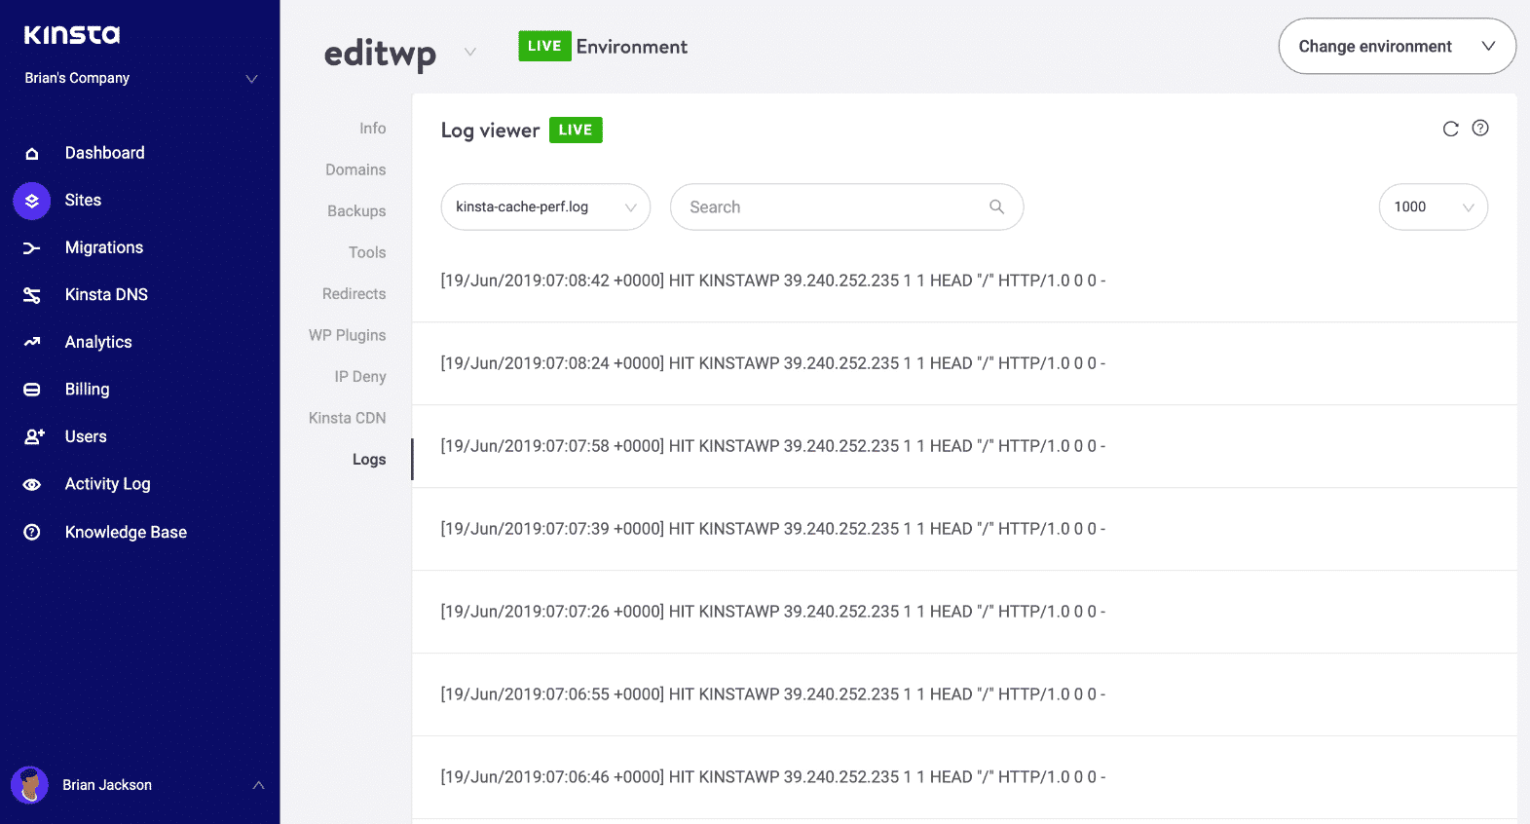The image size is (1530, 824).
Task: Open the Dashboard menu item
Action: [x=104, y=153]
